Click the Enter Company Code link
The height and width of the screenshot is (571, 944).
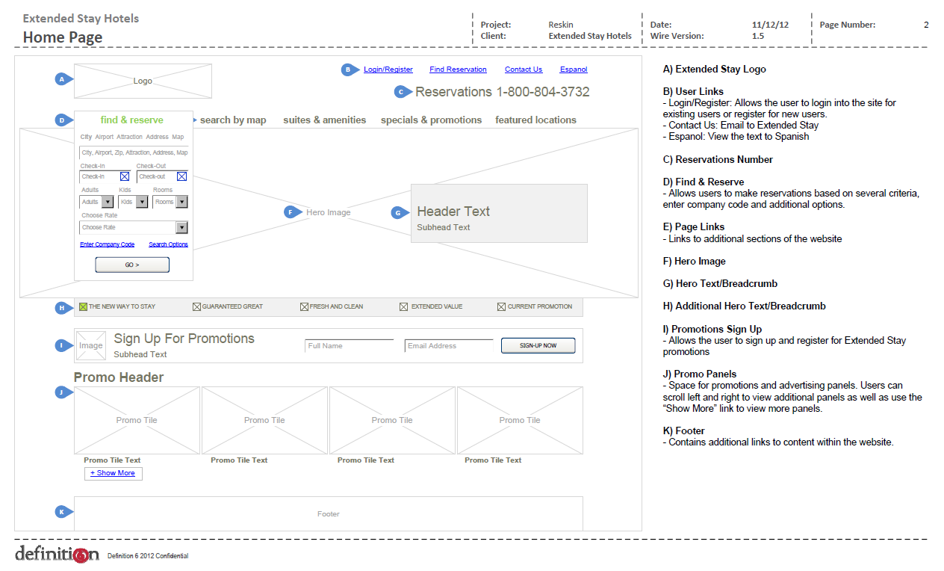(x=108, y=244)
